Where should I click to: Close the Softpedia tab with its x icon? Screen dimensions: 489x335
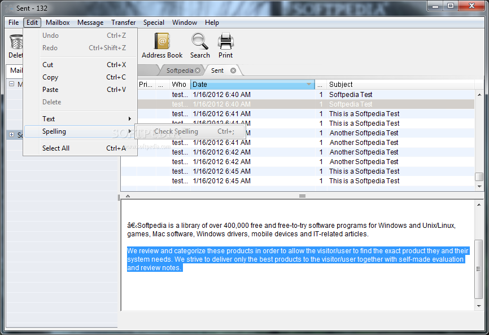click(x=198, y=70)
